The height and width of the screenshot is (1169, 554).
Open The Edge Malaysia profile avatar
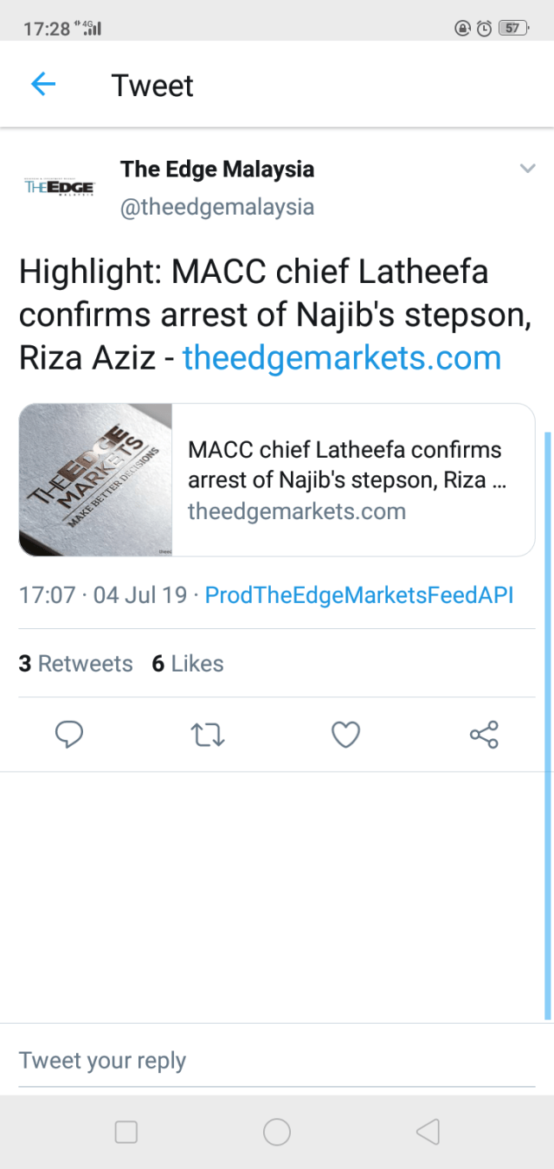click(59, 187)
